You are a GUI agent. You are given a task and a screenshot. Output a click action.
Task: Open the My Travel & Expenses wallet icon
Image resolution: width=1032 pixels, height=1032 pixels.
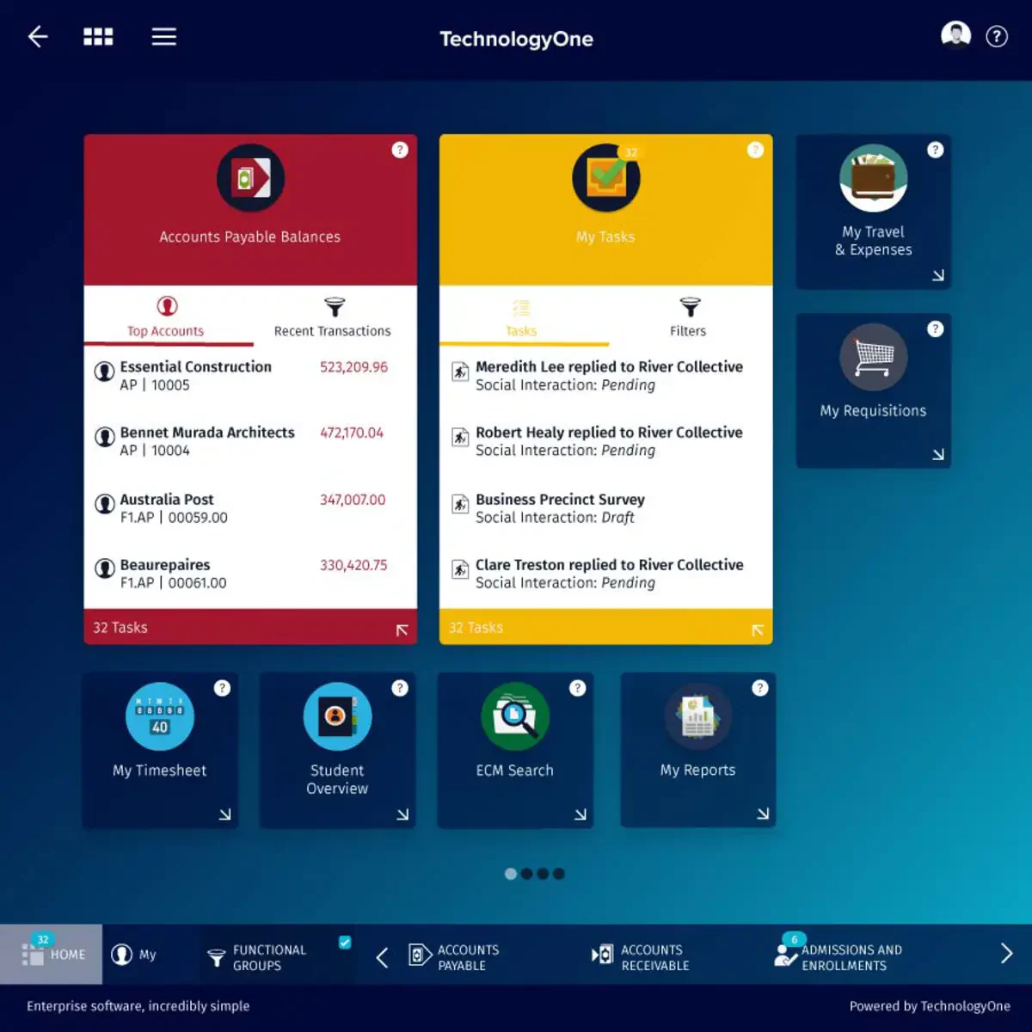(874, 178)
